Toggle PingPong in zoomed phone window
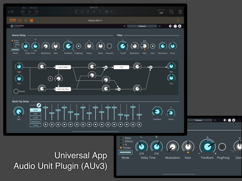Image resolution: width=242 pixels, height=181 pixels. (x=222, y=147)
